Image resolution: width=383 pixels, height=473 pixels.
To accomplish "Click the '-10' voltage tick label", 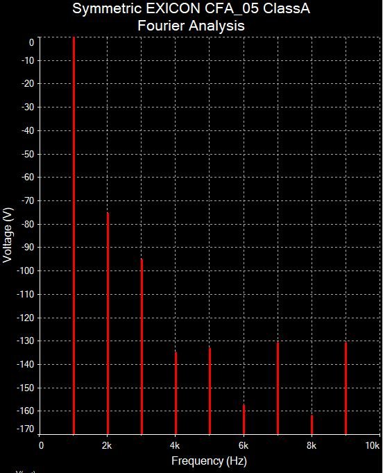I will tap(28, 60).
